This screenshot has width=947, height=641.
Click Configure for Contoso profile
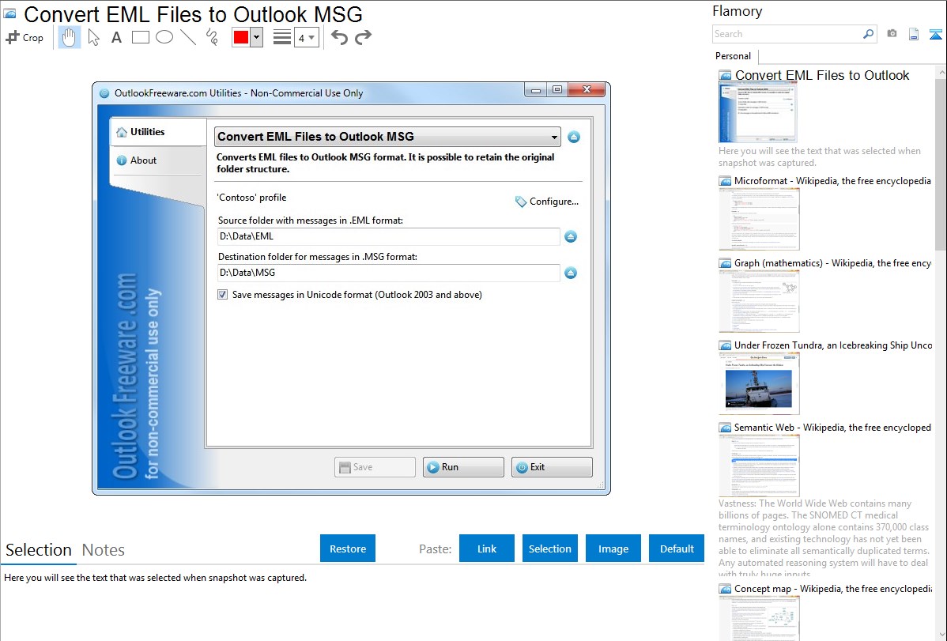[546, 202]
